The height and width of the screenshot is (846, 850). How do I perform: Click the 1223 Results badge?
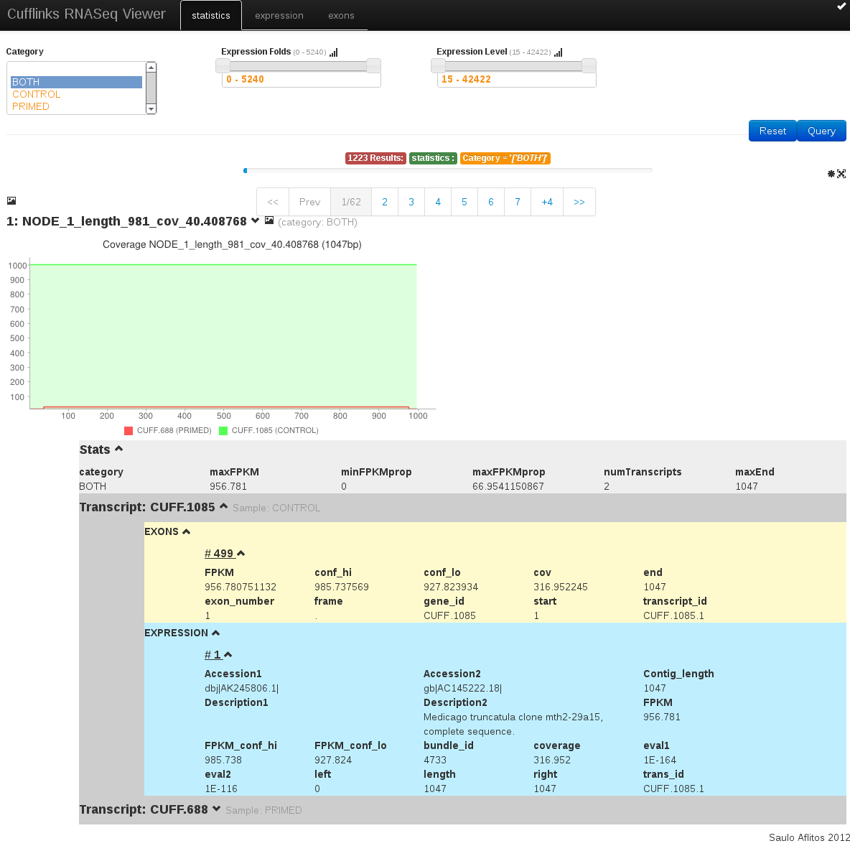375,158
